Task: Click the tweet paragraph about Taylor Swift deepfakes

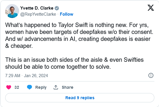Action: tap(79, 35)
